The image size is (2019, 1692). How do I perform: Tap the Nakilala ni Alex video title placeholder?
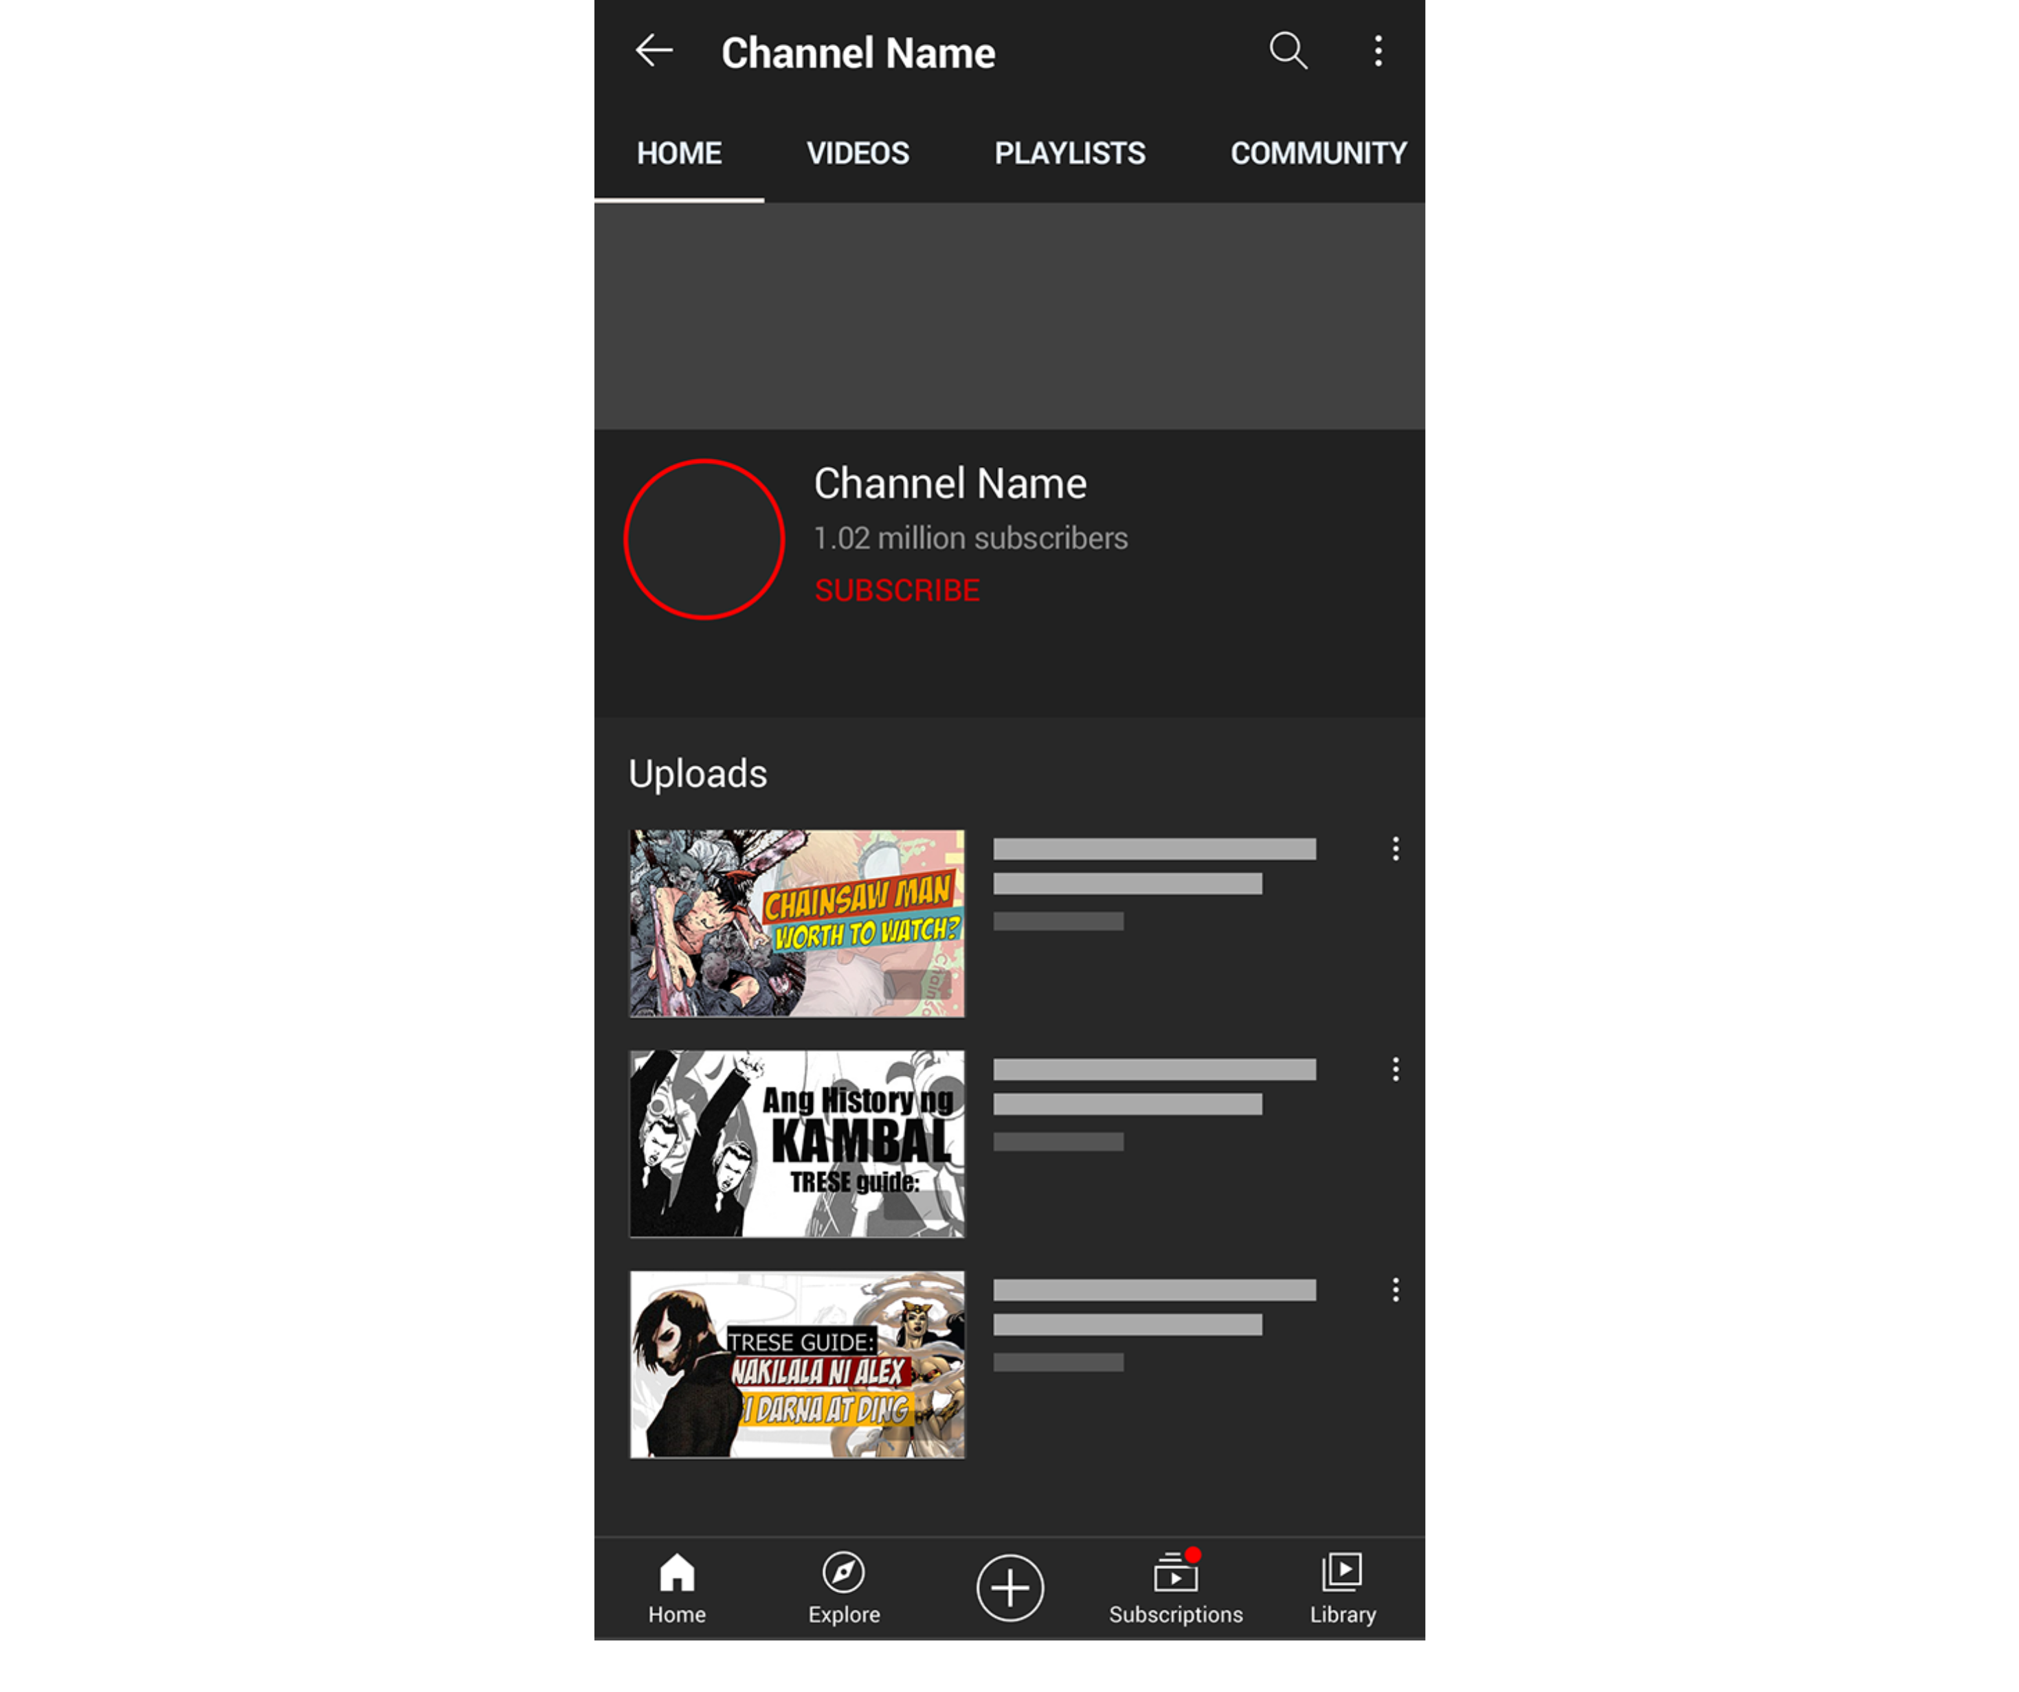1154,1307
